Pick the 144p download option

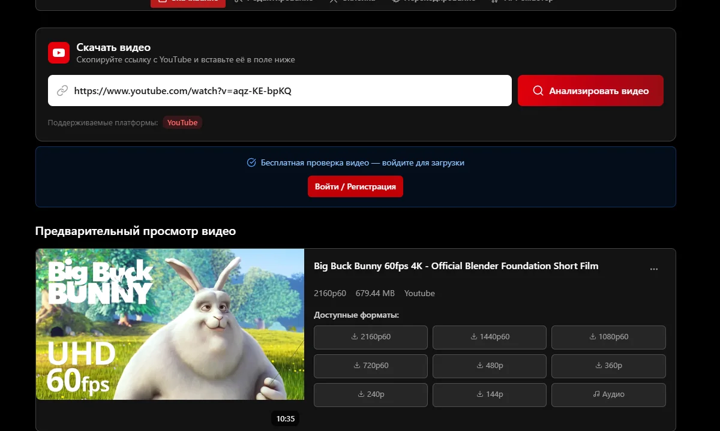[x=490, y=394]
